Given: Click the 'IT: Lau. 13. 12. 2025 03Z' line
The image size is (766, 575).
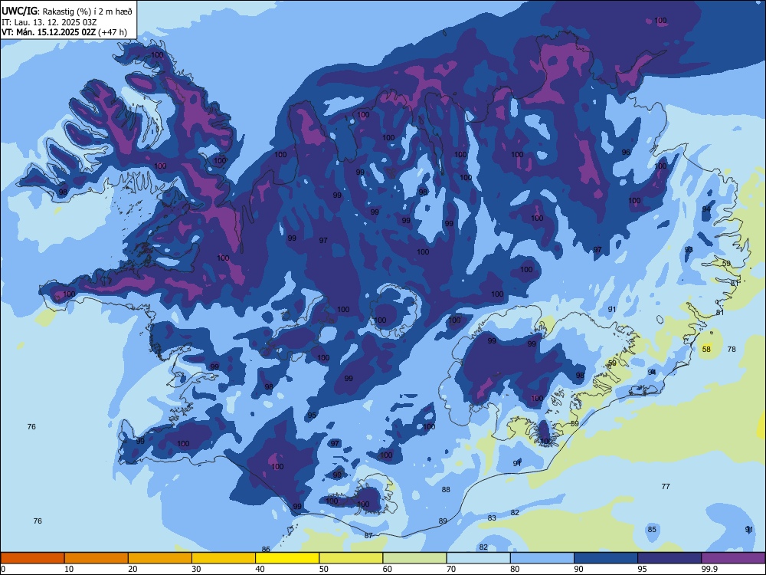Looking at the screenshot, I should pos(49,22).
